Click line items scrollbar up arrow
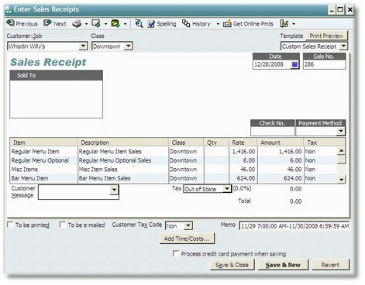This screenshot has width=365, height=285. click(x=342, y=151)
